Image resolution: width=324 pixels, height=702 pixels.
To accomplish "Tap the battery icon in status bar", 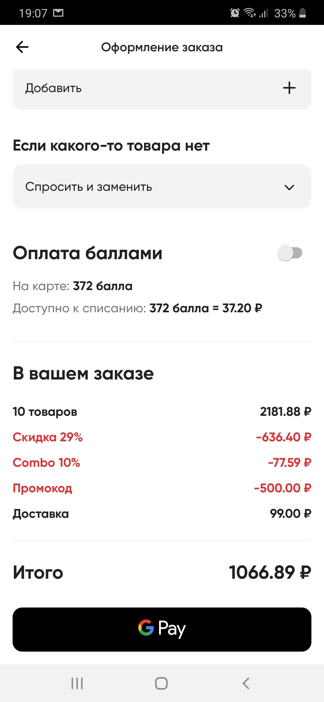I will coord(303,13).
